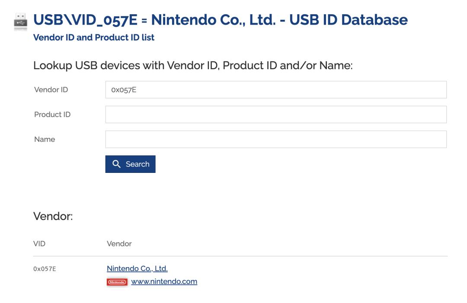Open the Nintendo Co., Ltd. vendor link
467x303 pixels.
click(x=137, y=268)
